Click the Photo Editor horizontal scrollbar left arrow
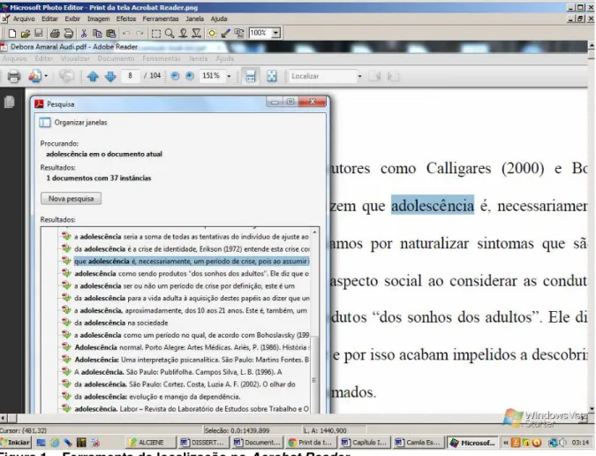 pos(3,418)
